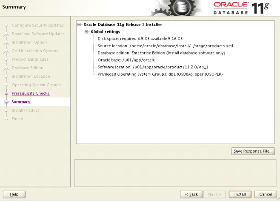
Task: Click the Summary step bullet icon
Action: [6, 102]
